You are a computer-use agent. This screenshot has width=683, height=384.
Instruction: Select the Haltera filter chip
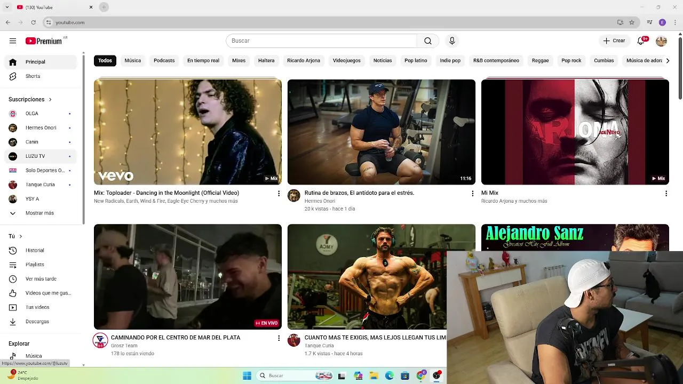(x=266, y=61)
